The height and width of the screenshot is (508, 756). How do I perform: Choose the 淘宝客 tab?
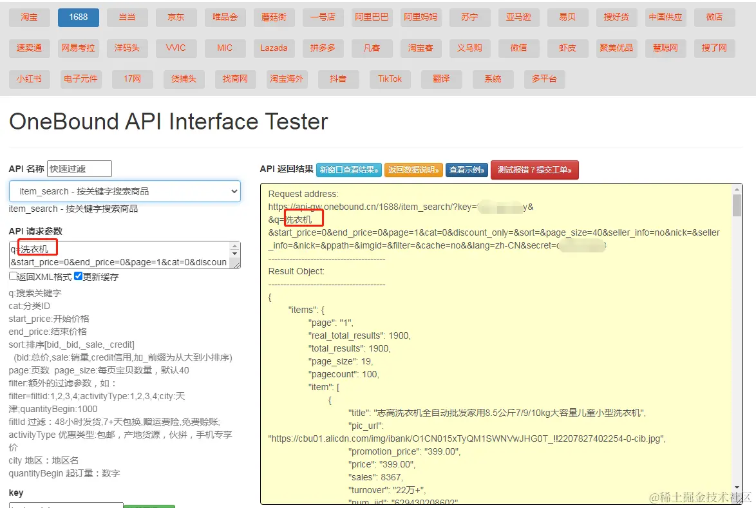(421, 48)
